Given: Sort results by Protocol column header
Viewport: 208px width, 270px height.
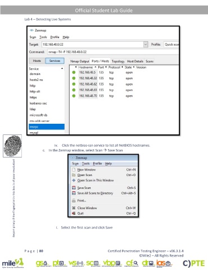Looking at the screenshot, I should (x=114, y=67).
